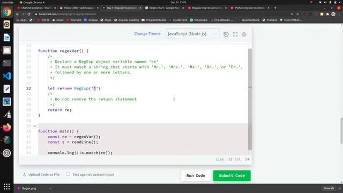Open the Cisco Webex bookmark
This screenshot has width=343, height=193.
(291, 20)
